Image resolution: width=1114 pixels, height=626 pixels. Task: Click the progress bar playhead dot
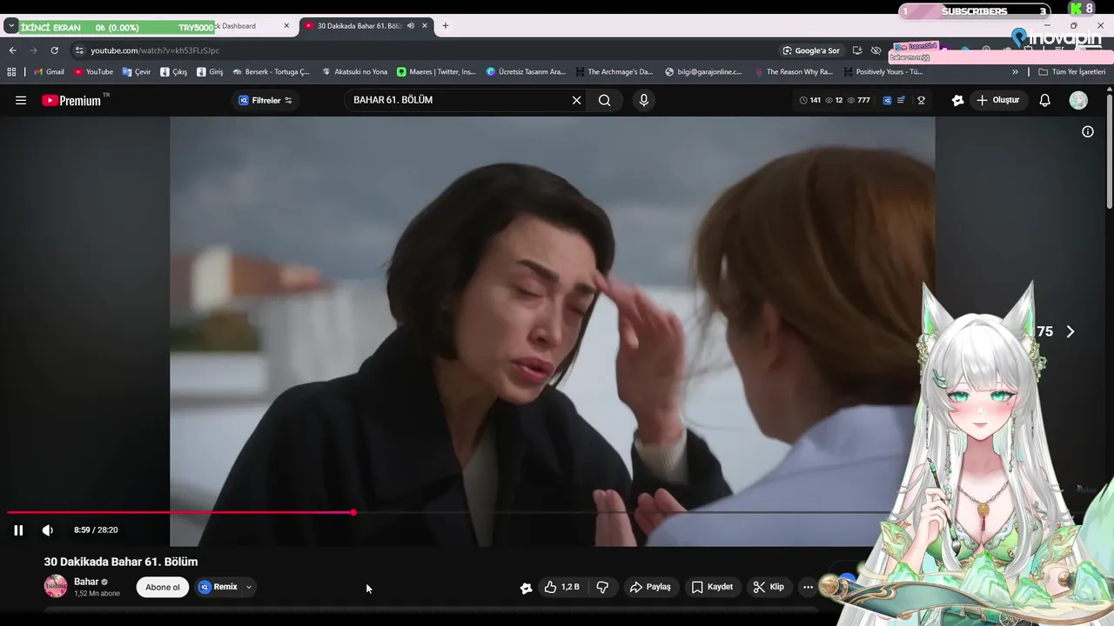point(353,512)
